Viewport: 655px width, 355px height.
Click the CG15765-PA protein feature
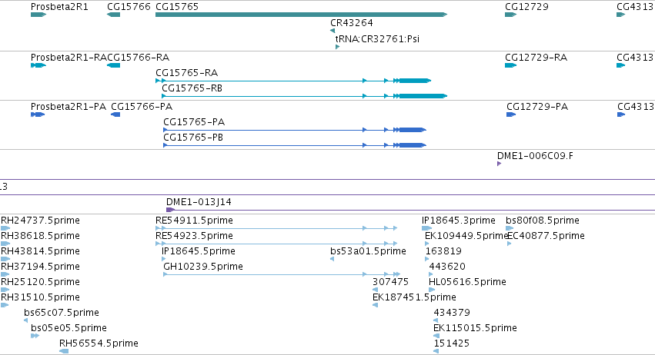[x=295, y=130]
